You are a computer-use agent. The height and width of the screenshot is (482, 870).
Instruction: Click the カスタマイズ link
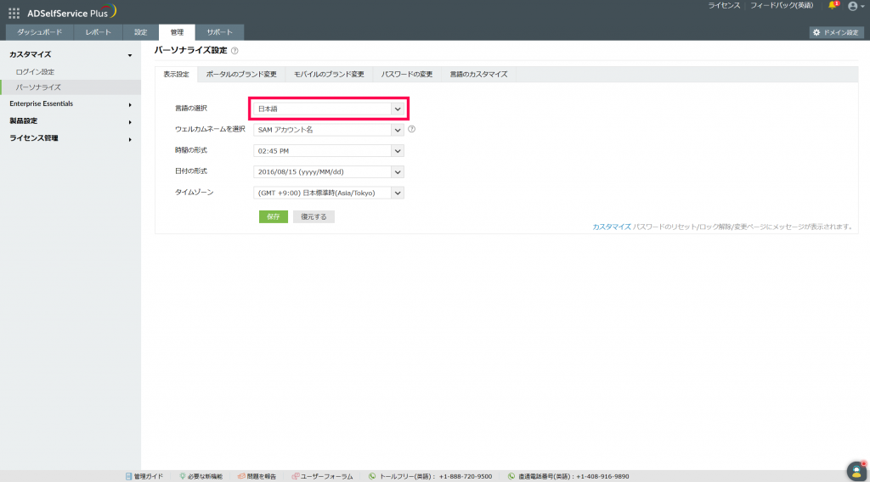[x=612, y=227]
